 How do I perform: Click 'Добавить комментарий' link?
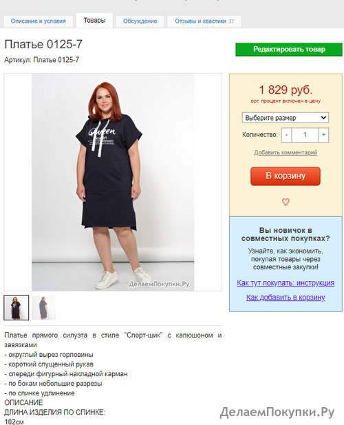coord(286,153)
